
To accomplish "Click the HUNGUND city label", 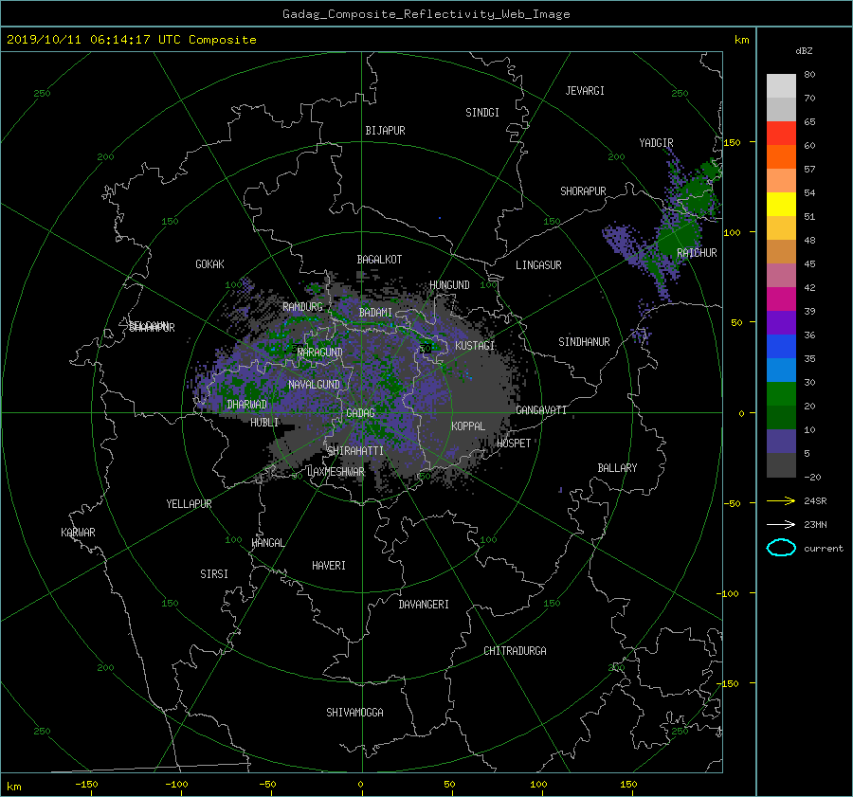I will [x=449, y=285].
